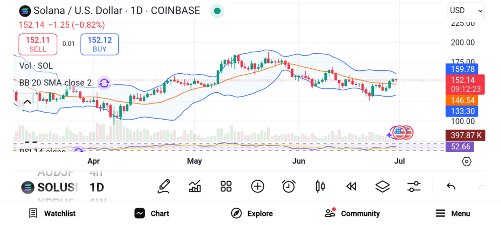Viewport: 501px width, 225px height.
Task: Click the green market status dot
Action: (x=217, y=11)
